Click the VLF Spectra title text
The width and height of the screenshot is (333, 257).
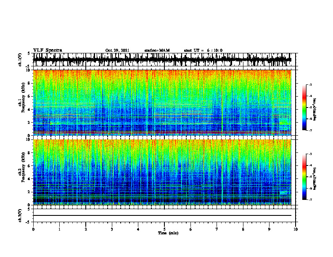tap(48, 50)
